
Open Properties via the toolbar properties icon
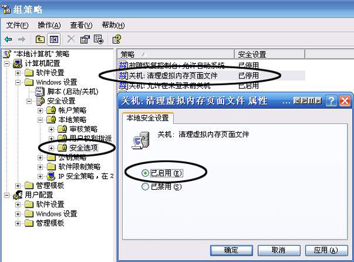(x=85, y=40)
